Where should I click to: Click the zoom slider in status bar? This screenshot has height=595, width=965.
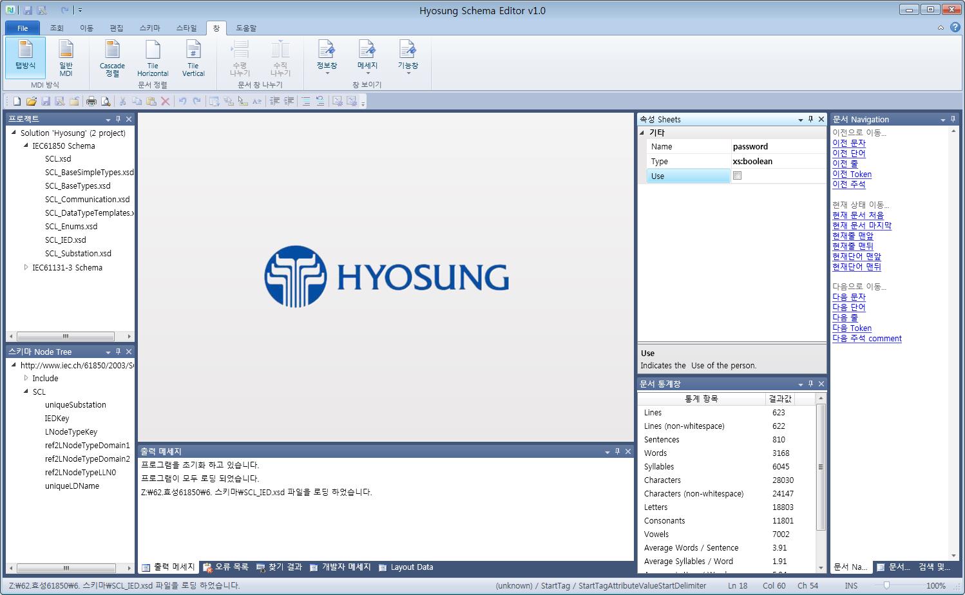887,585
